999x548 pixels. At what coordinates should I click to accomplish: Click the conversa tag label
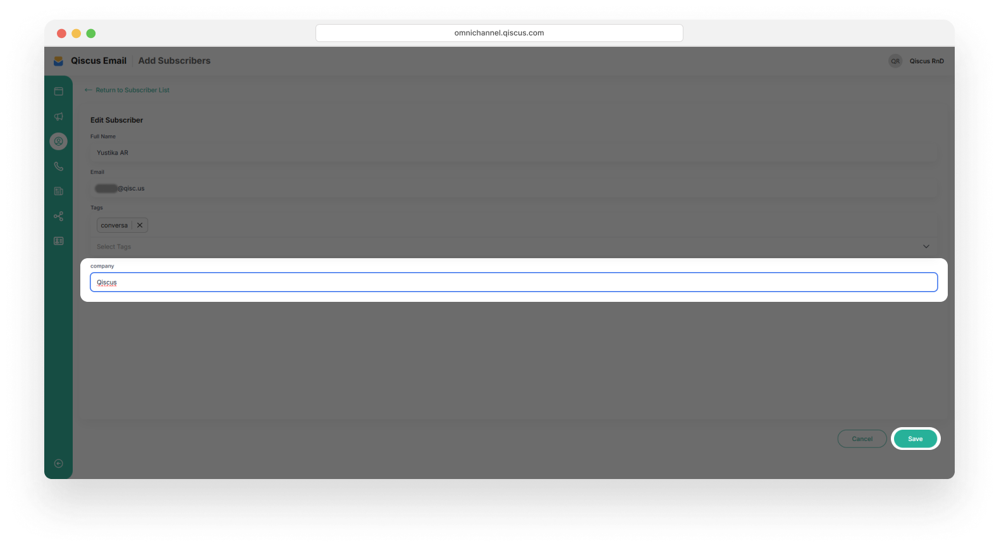pos(114,225)
